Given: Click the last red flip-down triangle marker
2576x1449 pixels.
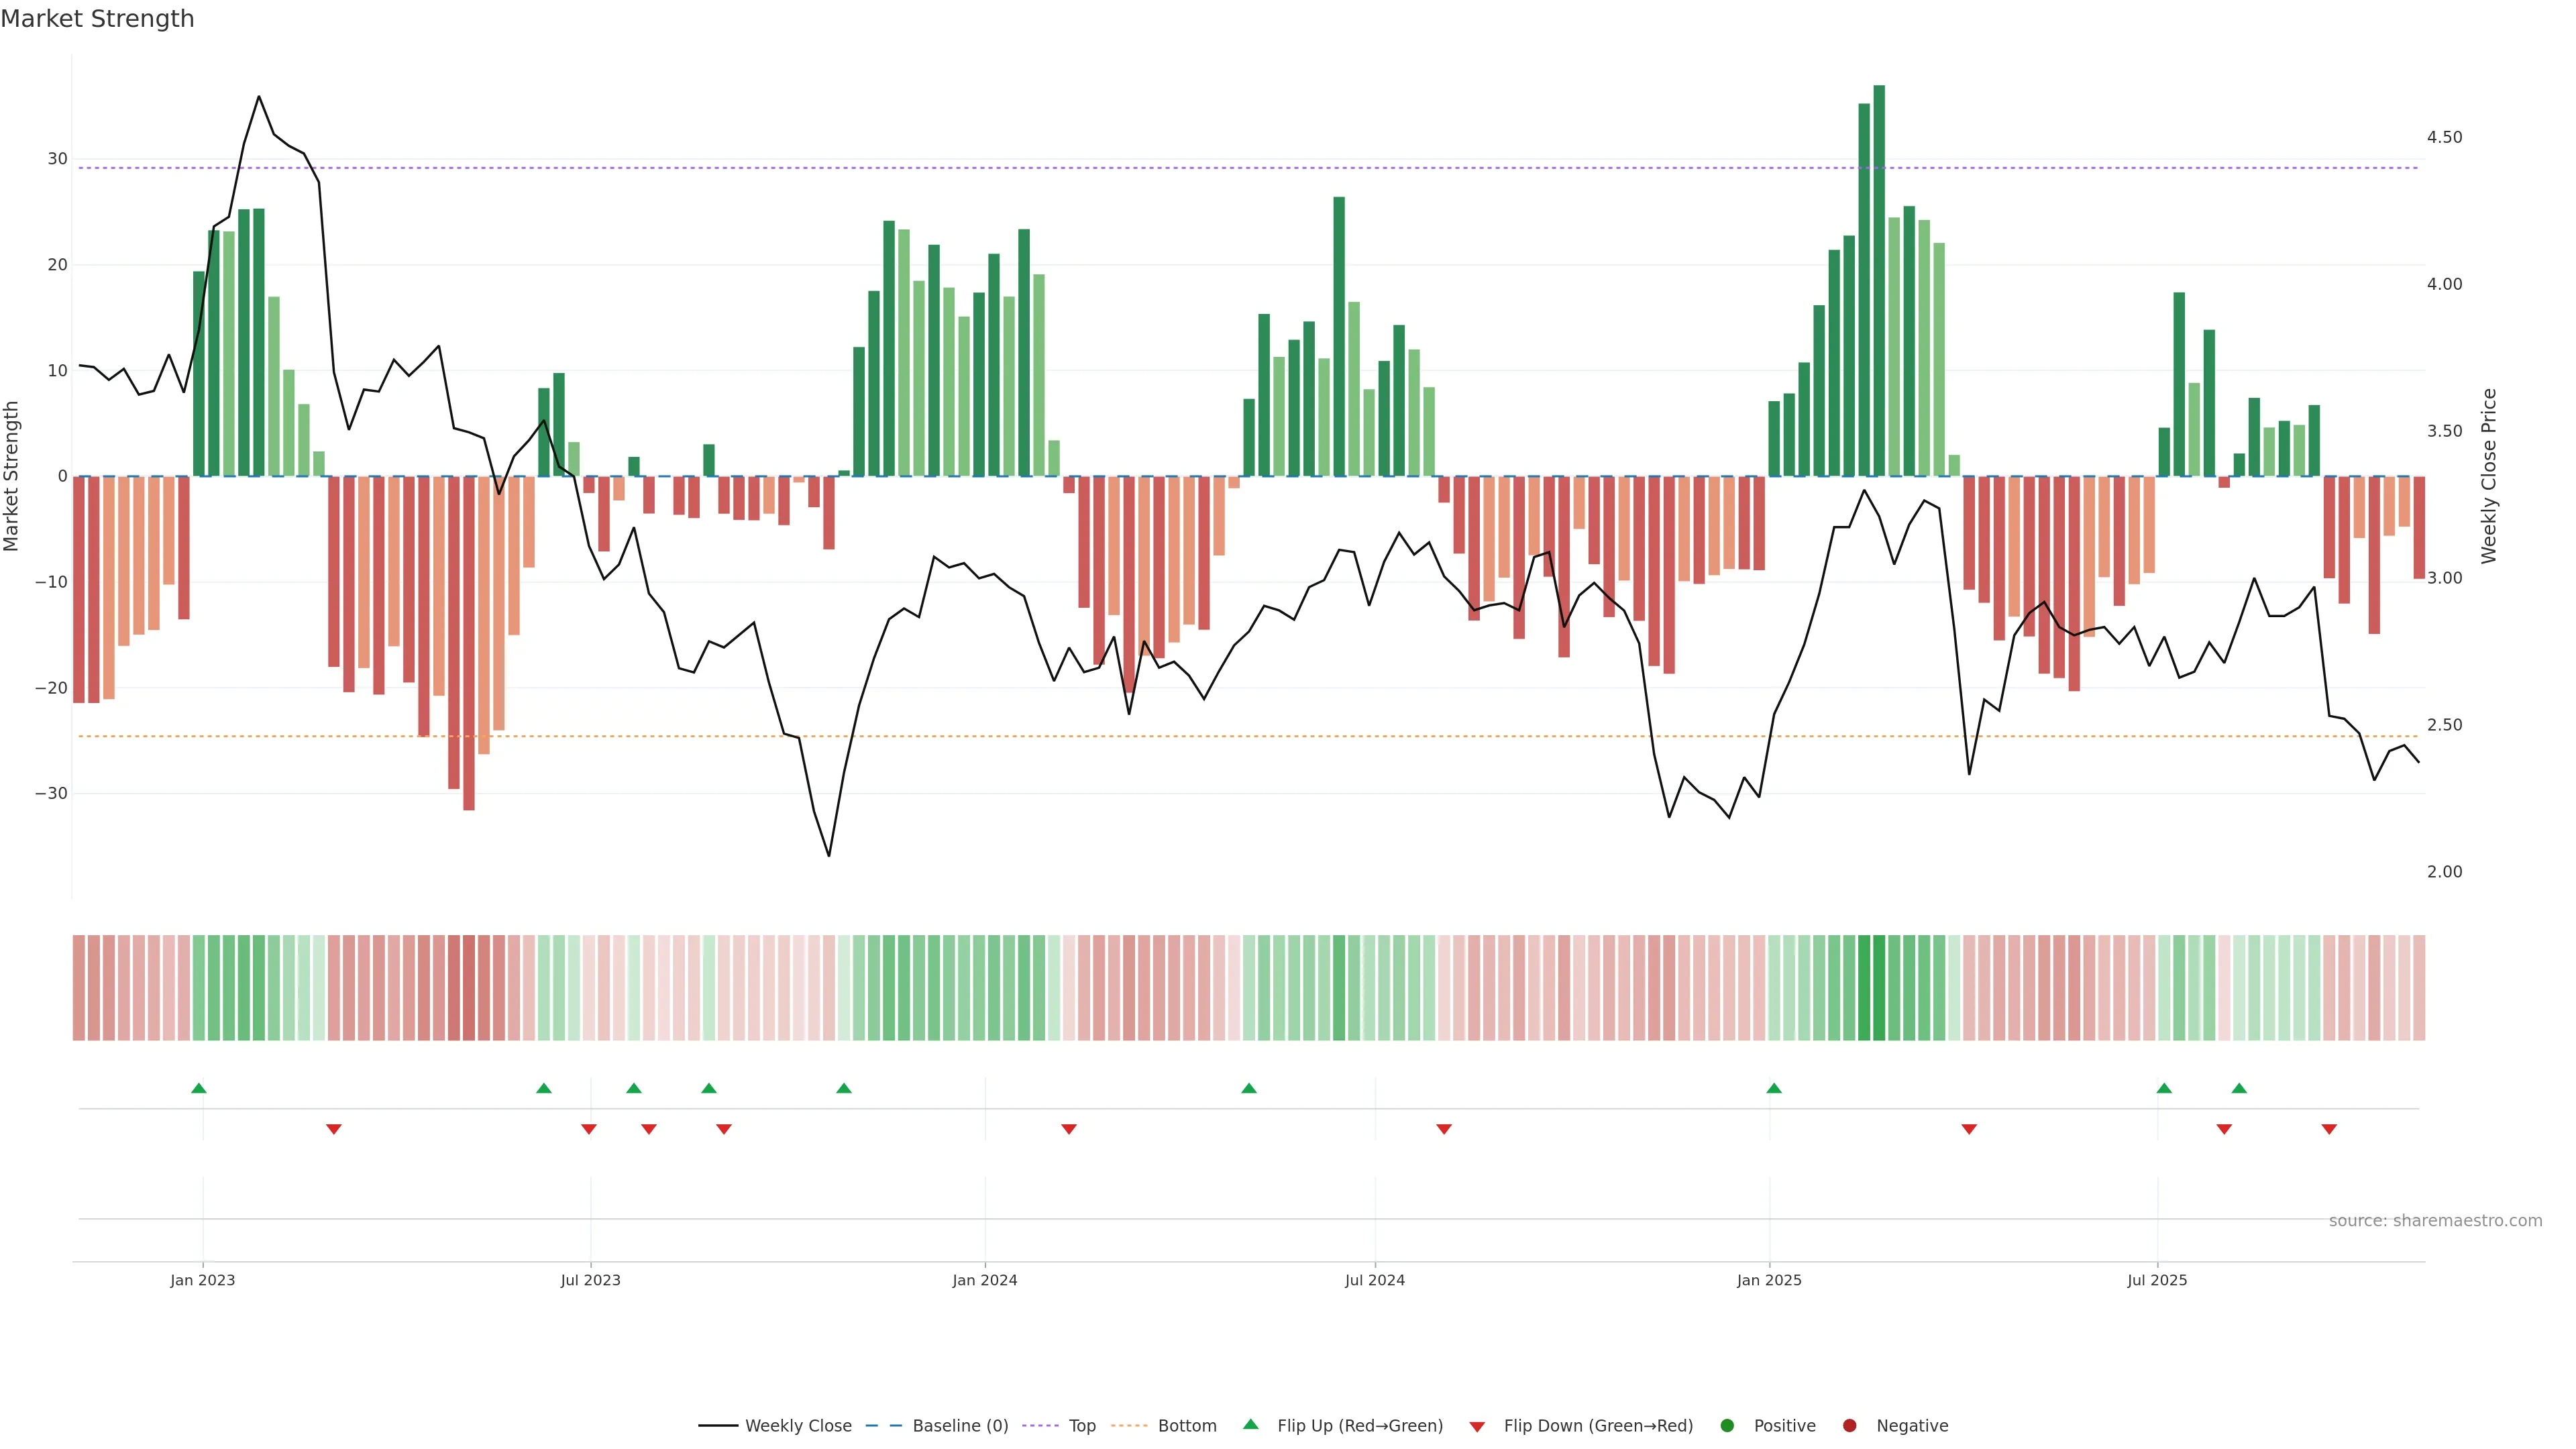Looking at the screenshot, I should (2329, 1129).
